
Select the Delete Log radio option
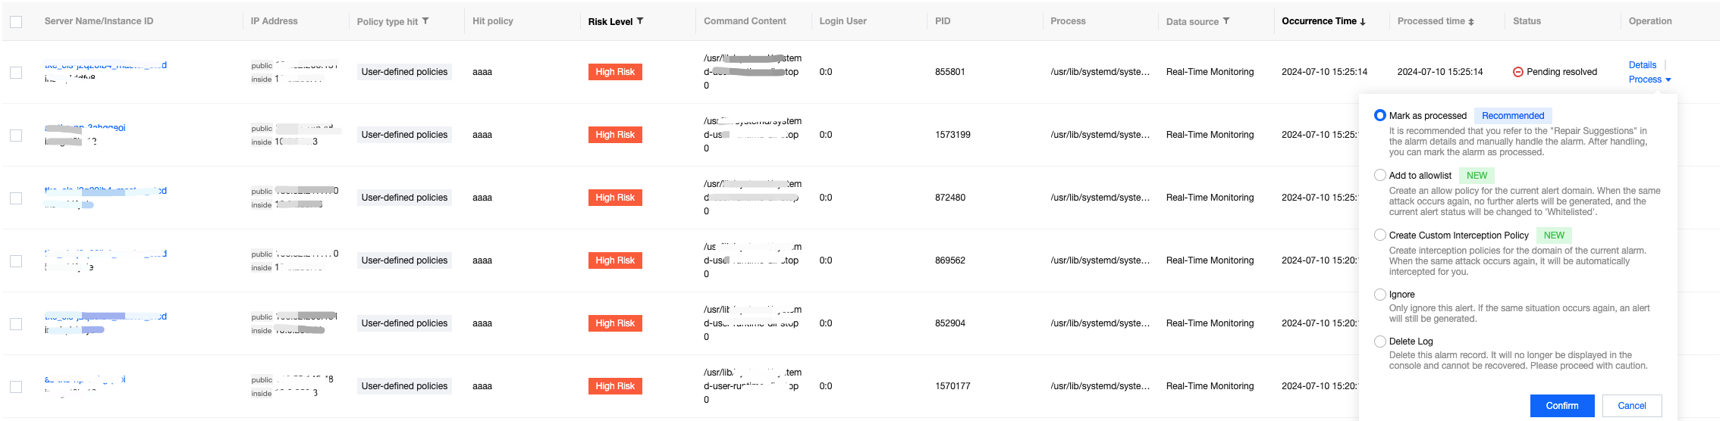(x=1380, y=341)
